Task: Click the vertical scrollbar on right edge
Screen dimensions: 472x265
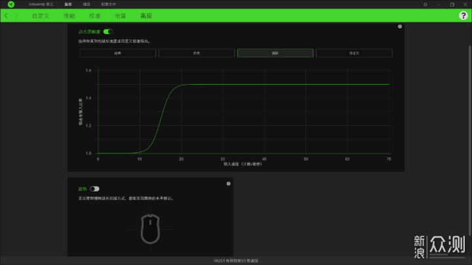Action: (469, 140)
